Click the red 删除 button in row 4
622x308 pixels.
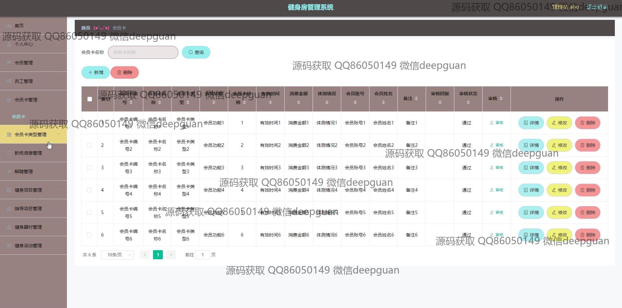point(588,190)
